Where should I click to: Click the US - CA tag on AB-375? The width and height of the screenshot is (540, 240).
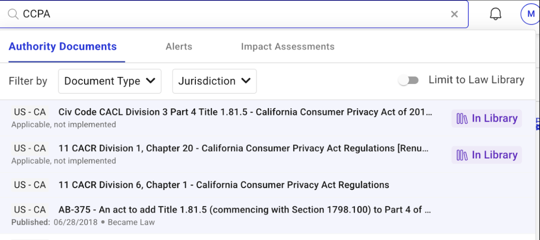[30, 210]
